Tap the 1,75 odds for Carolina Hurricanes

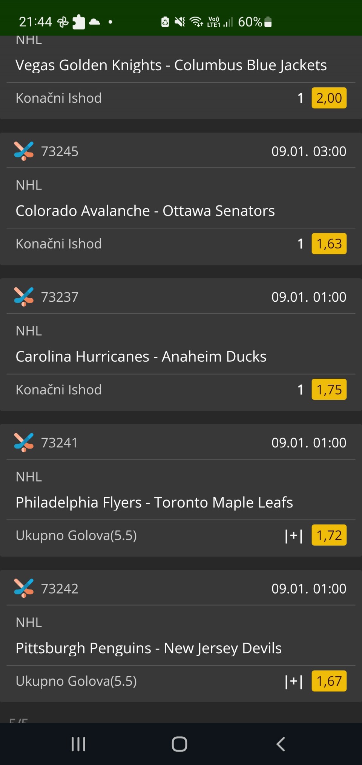tap(329, 390)
